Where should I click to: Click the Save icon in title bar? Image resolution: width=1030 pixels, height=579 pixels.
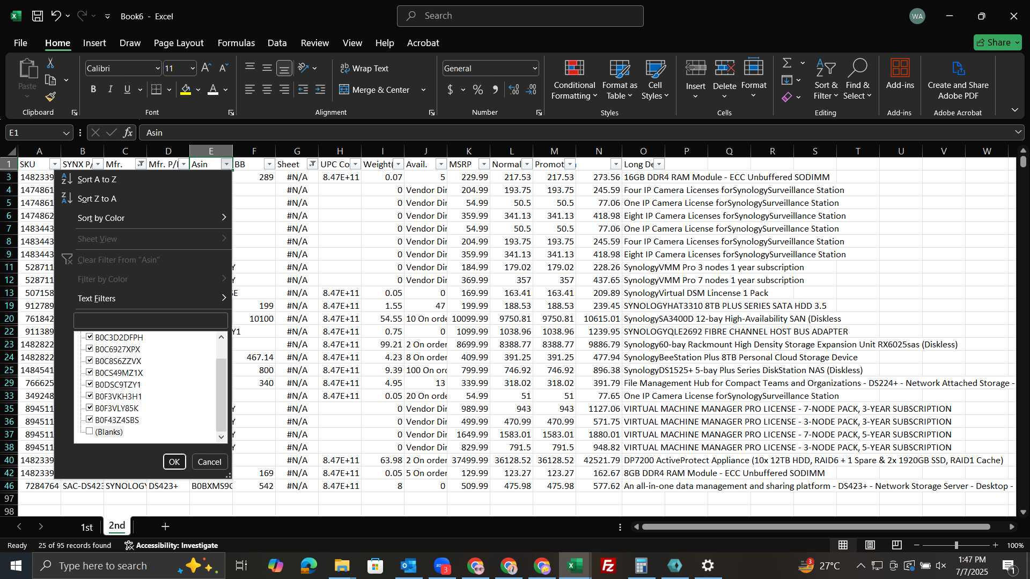[38, 16]
